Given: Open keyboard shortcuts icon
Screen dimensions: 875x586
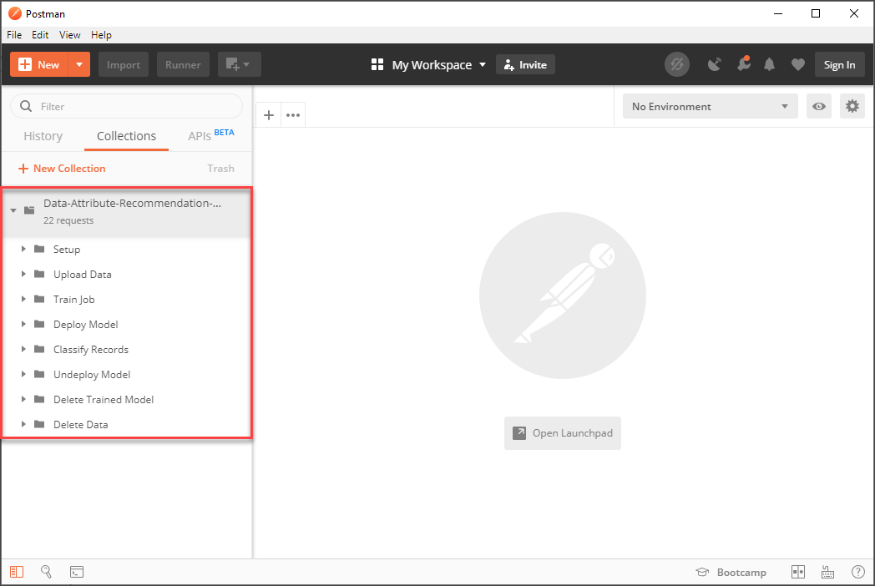Looking at the screenshot, I should [827, 572].
